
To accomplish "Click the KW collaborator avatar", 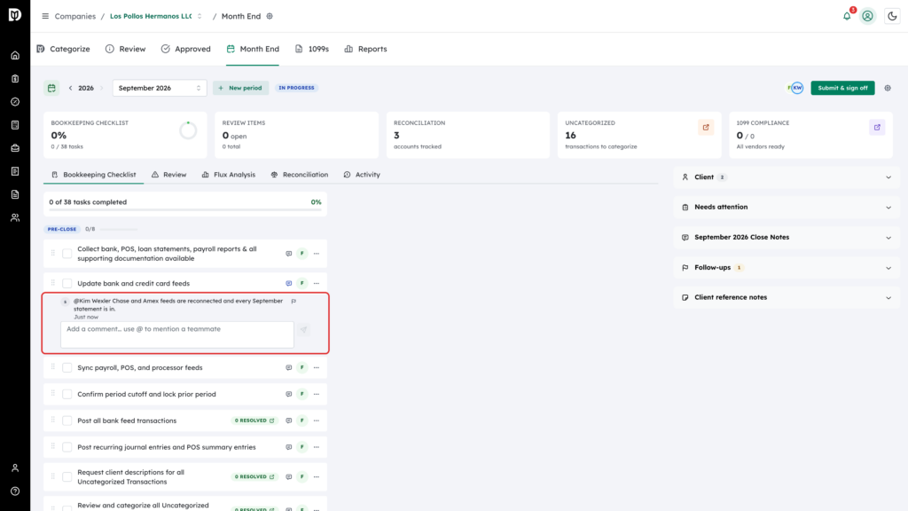I will point(797,88).
